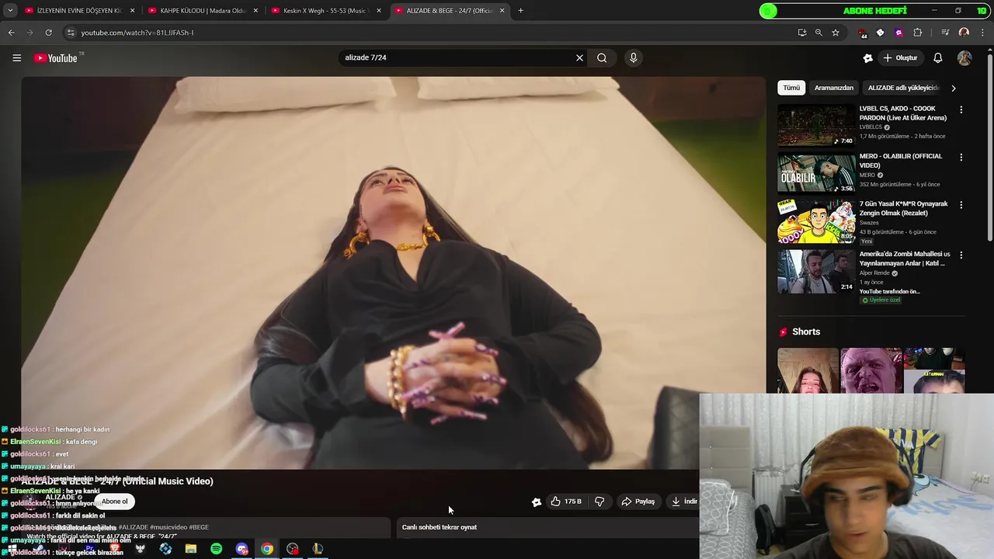The image size is (994, 559).
Task: Click the browser address bar URL
Action: (137, 33)
